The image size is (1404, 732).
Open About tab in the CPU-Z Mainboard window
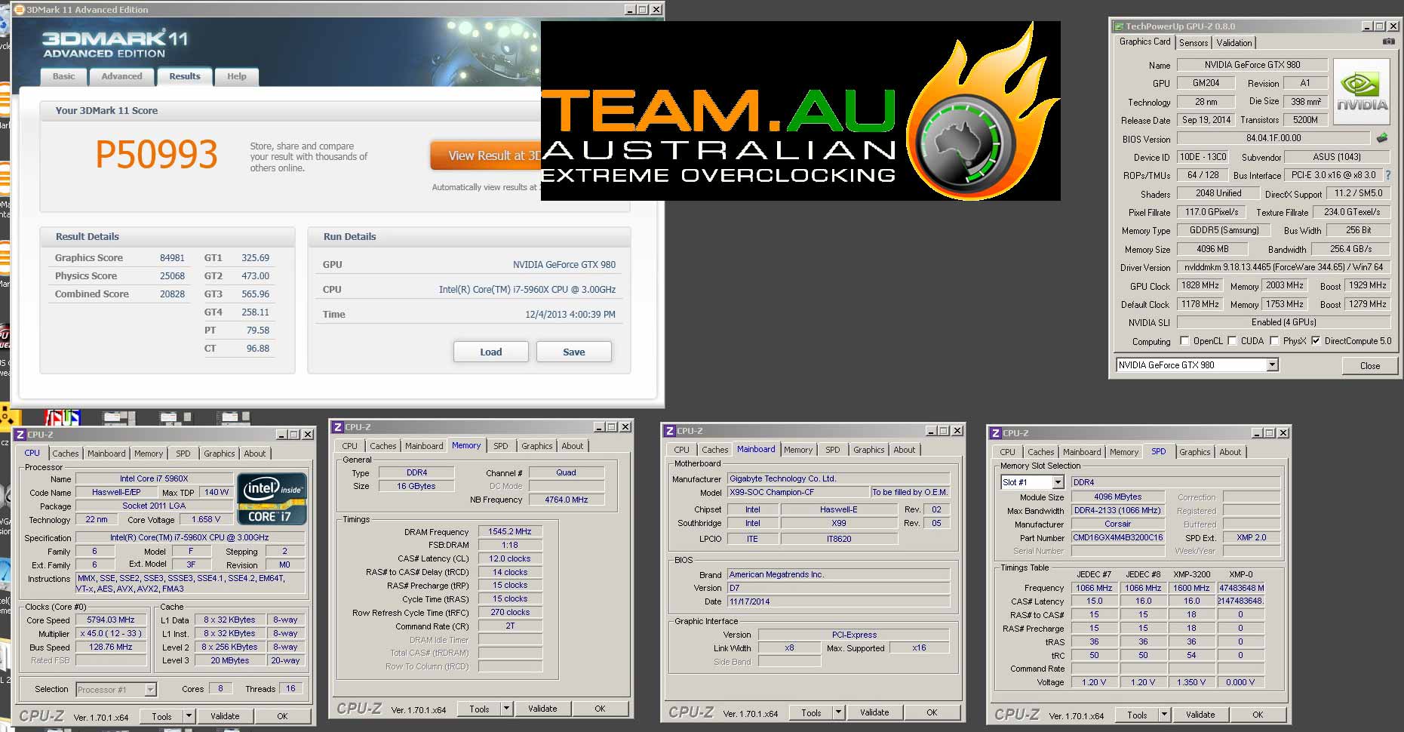904,450
